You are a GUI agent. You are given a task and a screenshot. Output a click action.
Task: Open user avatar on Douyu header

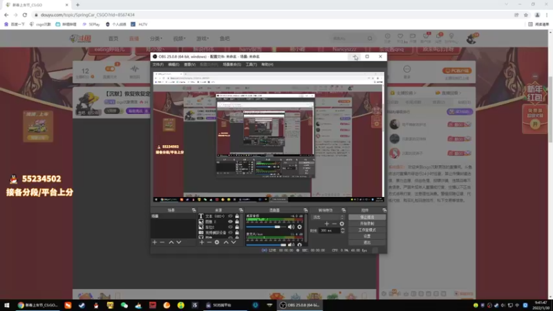(x=471, y=39)
